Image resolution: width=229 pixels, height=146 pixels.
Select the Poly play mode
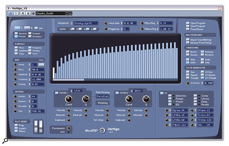click(x=16, y=125)
